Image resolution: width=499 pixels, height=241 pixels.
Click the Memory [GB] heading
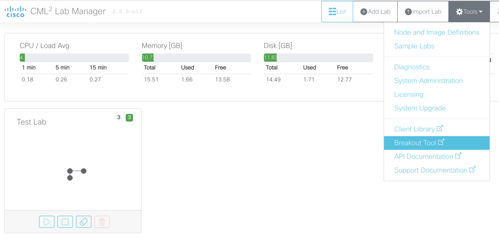tap(162, 46)
